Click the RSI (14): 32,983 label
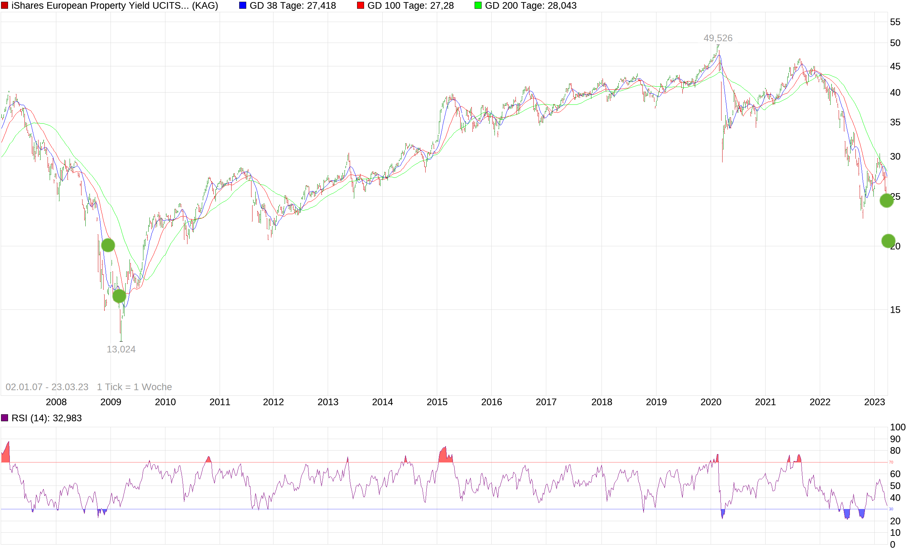Image resolution: width=924 pixels, height=554 pixels. point(47,418)
